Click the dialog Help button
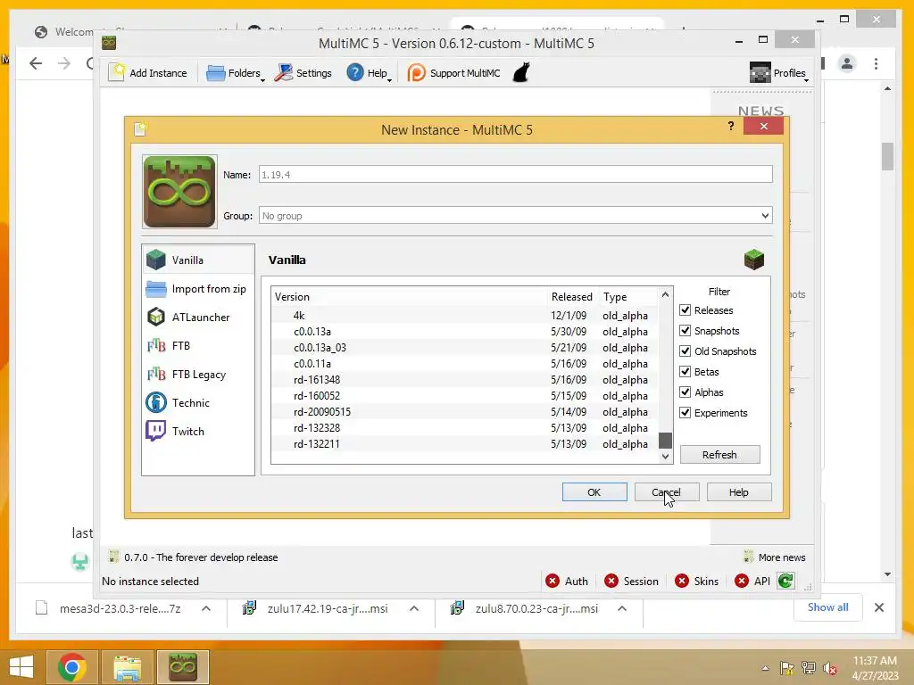Viewport: 914px width, 685px height. tap(739, 492)
